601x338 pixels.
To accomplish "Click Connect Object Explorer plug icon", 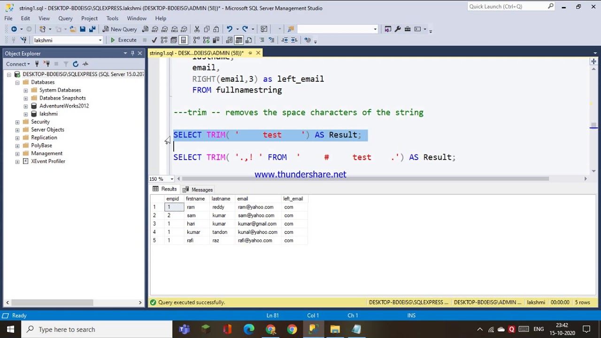I will coord(38,64).
